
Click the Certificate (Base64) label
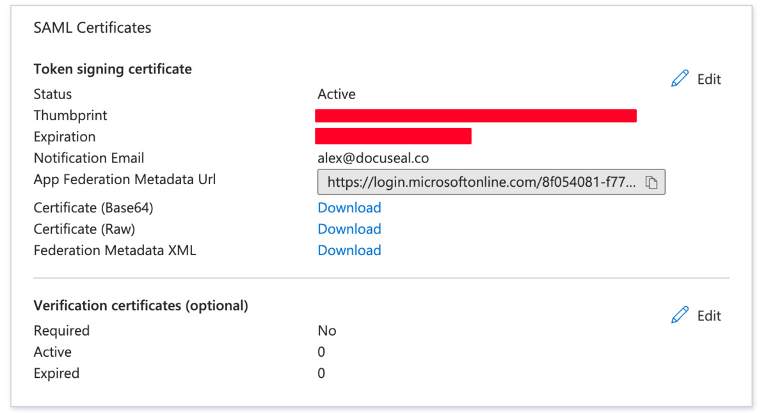click(93, 208)
